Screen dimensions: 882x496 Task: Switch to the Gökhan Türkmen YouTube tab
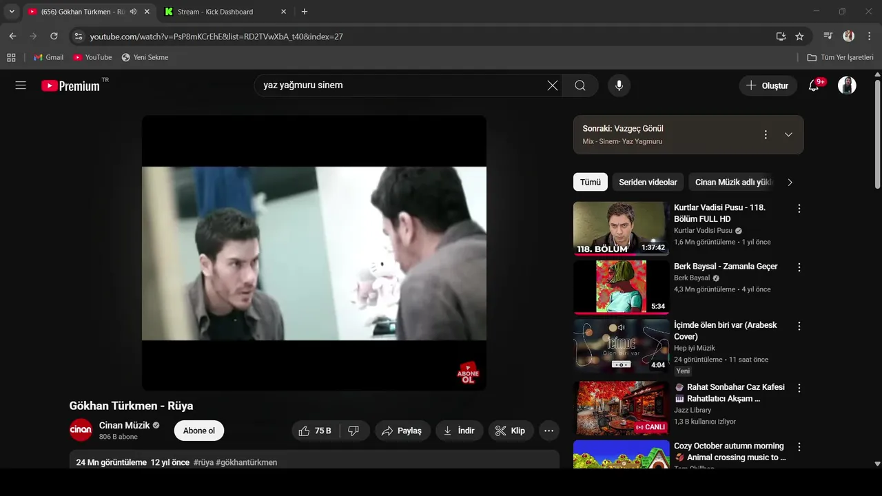[81, 12]
